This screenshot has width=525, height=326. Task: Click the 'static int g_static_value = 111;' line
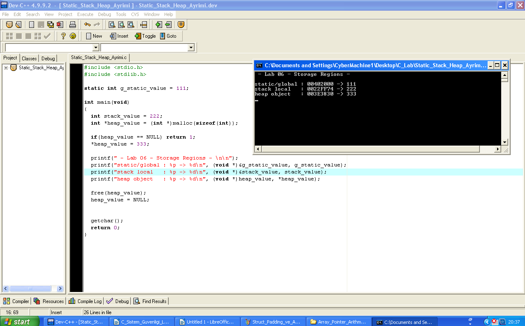137,88
